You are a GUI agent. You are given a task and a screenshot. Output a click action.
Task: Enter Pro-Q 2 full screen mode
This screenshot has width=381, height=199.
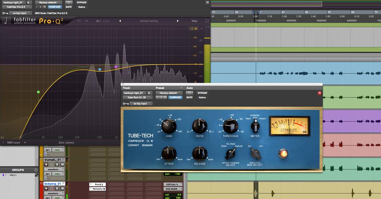(207, 21)
